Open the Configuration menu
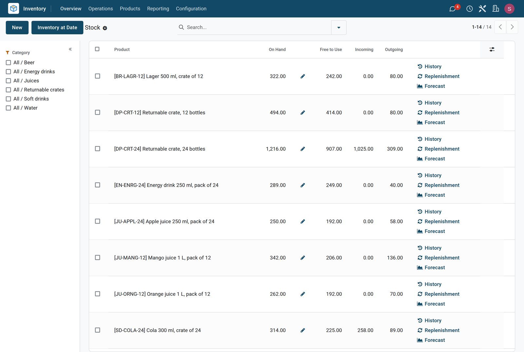The height and width of the screenshot is (352, 524). (x=191, y=9)
